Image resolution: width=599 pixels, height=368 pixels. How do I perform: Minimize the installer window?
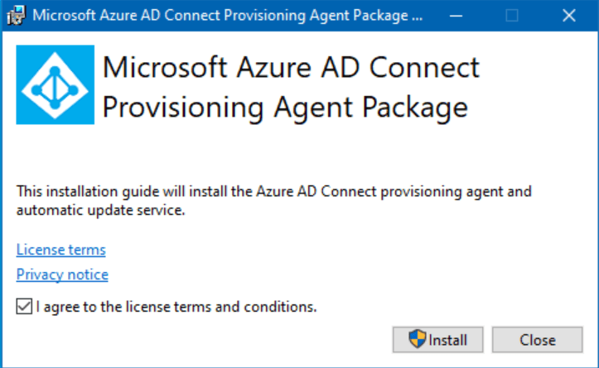click(x=456, y=16)
